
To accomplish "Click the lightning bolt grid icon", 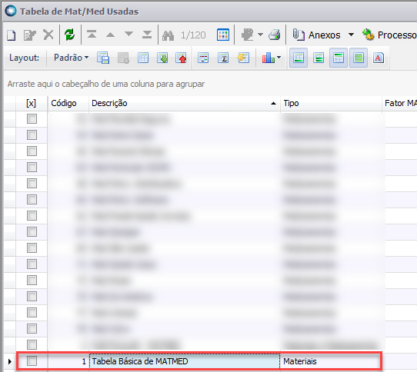I will pyautogui.click(x=243, y=58).
